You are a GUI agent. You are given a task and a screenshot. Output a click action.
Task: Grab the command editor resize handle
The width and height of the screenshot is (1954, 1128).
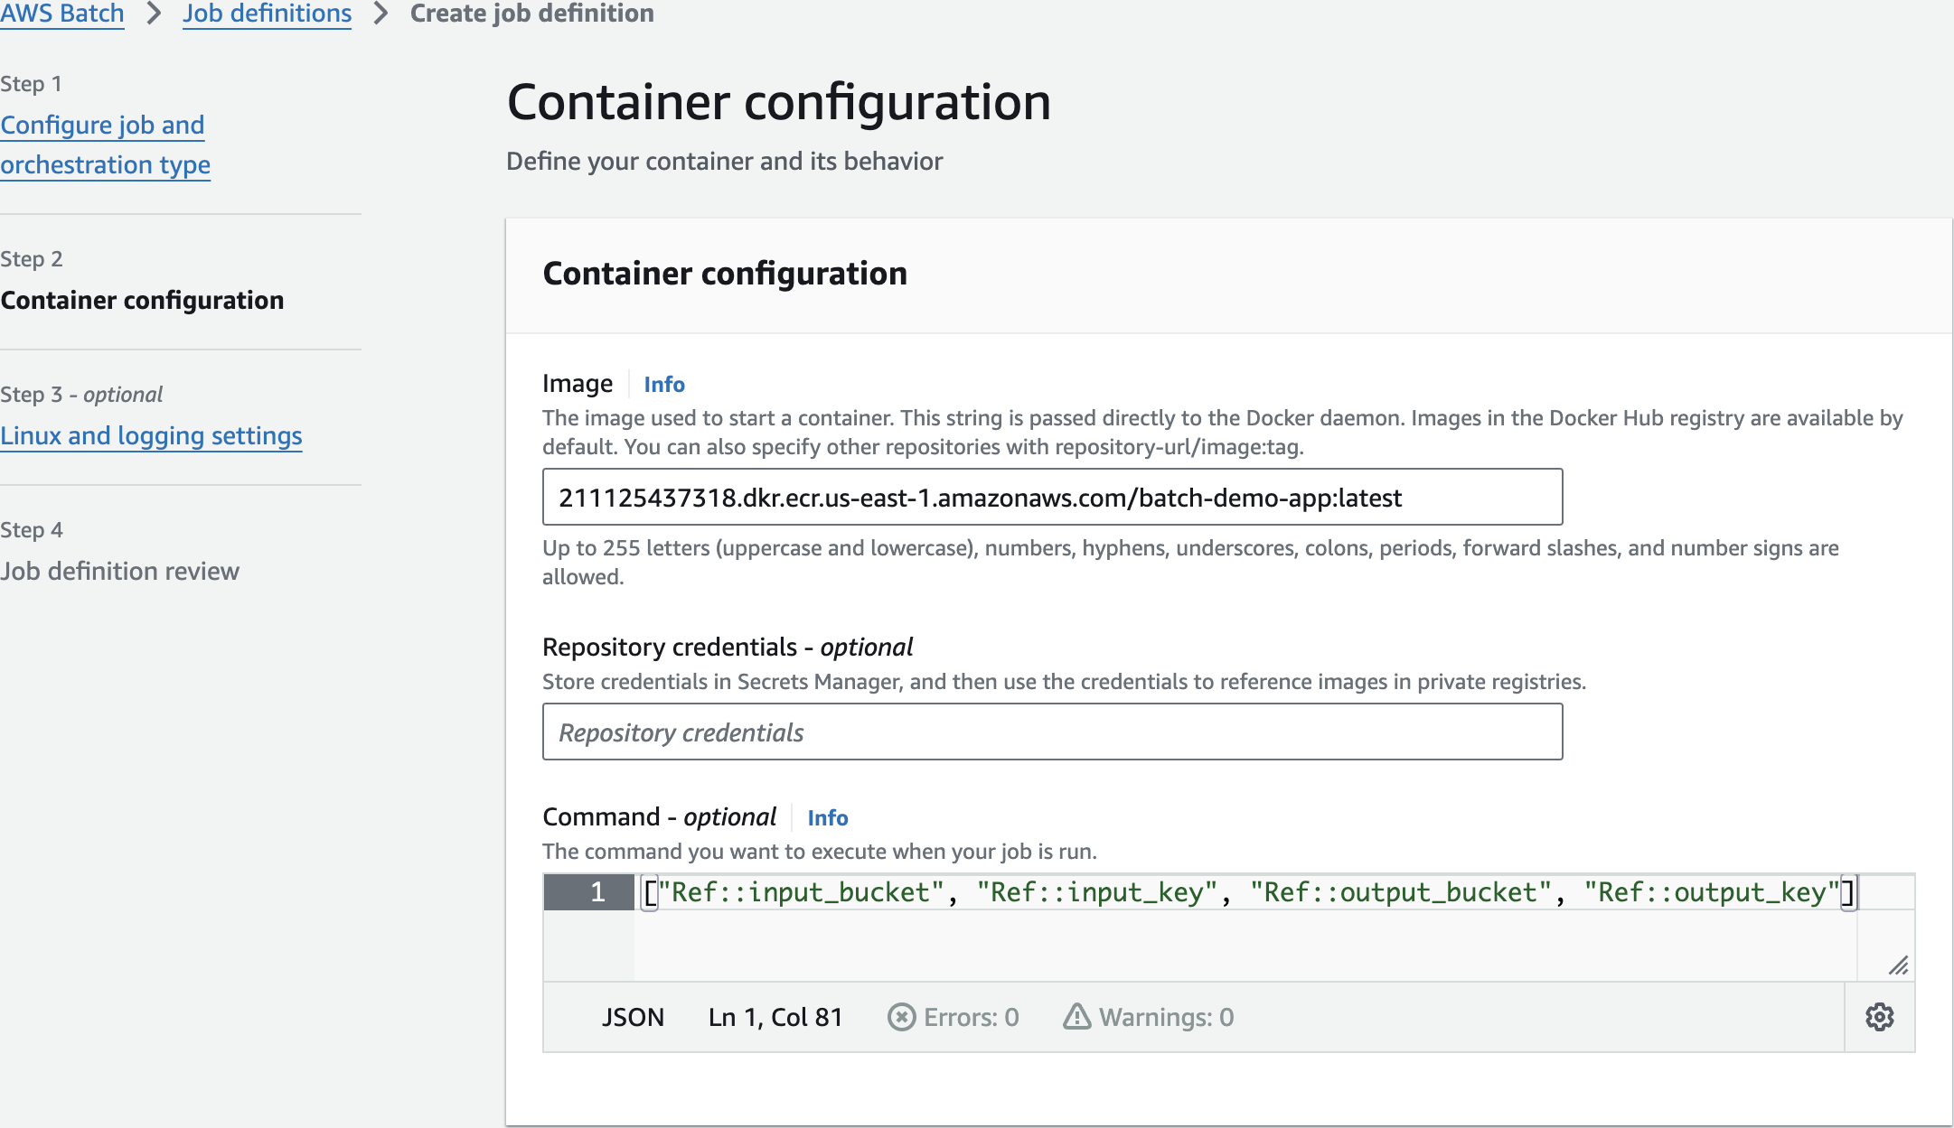[1898, 965]
